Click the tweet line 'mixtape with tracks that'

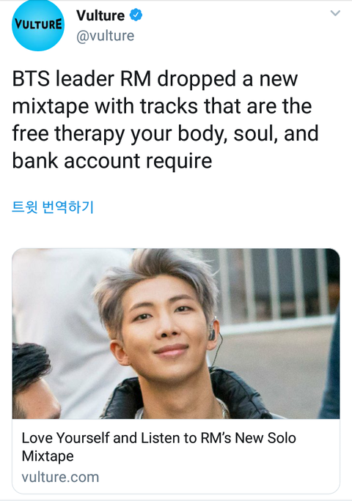click(162, 106)
